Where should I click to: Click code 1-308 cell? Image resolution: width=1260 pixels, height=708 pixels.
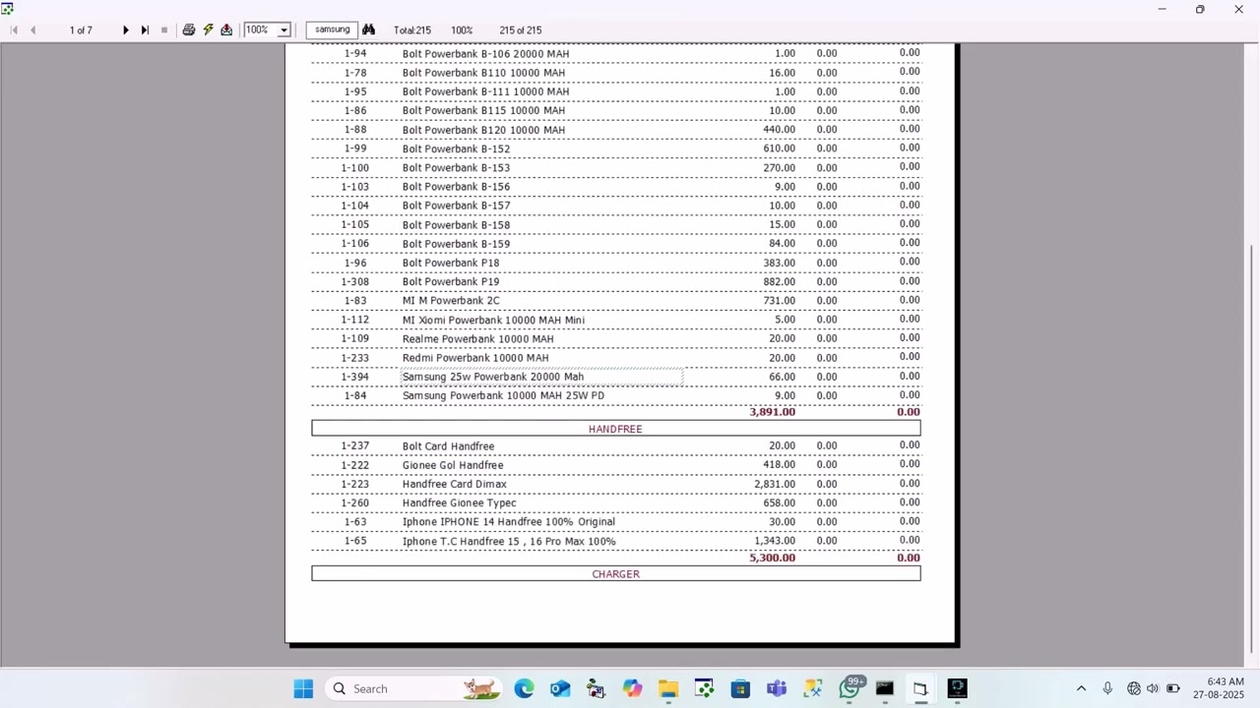click(355, 282)
